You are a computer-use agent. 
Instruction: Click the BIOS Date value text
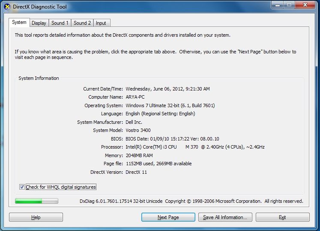click(173, 139)
